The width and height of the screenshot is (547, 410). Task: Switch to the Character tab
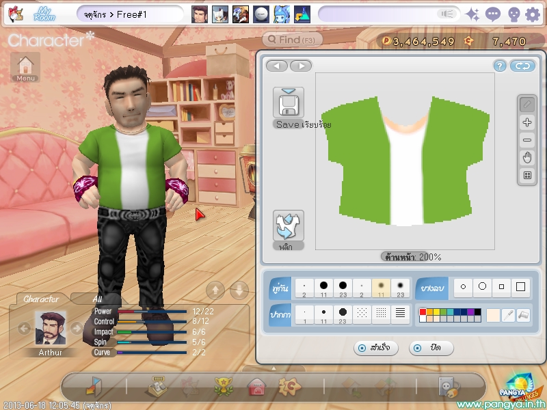pos(41,299)
